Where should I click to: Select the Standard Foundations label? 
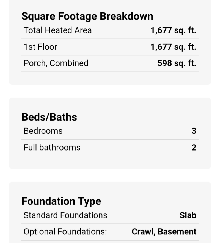click(65, 215)
